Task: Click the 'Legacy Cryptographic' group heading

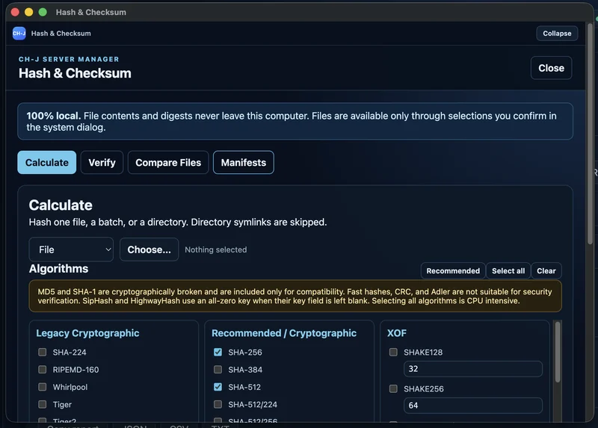Action: [87, 333]
